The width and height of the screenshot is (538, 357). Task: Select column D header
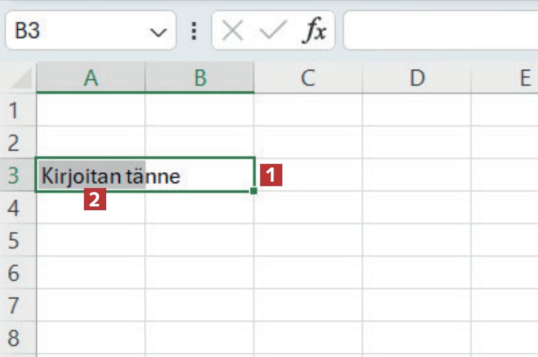(417, 78)
